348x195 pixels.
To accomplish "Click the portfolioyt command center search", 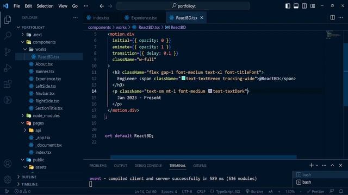I will pos(183,6).
